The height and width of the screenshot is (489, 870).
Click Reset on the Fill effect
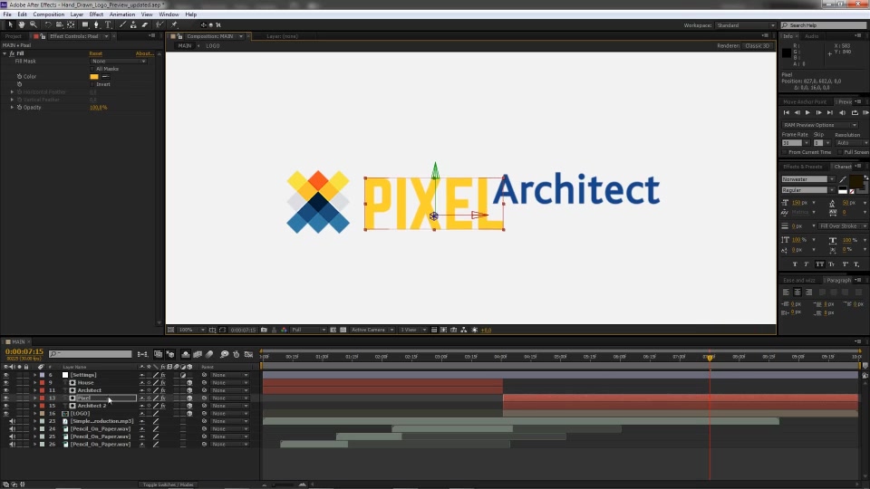click(95, 53)
